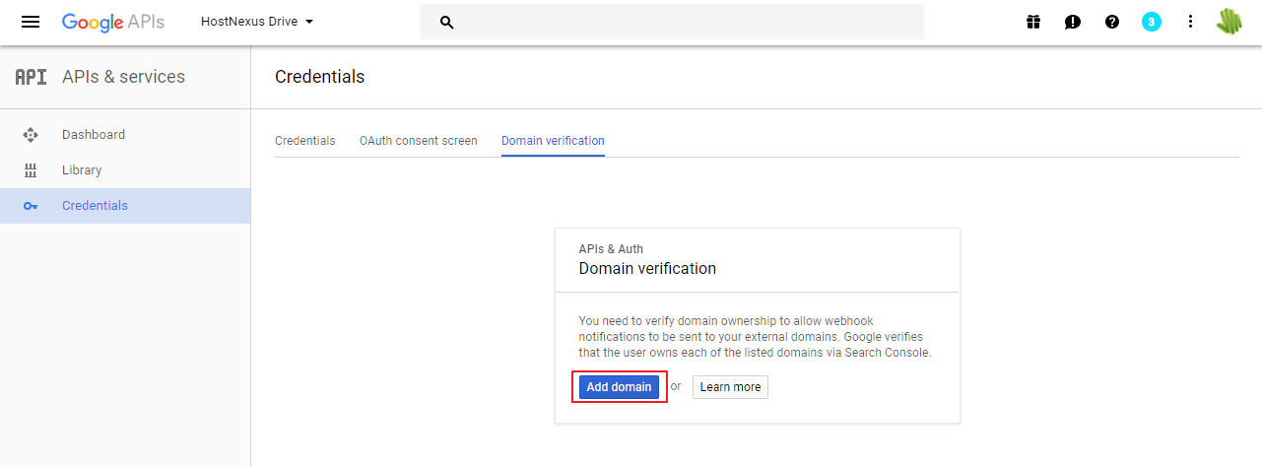Click the Google APIs logo

tap(113, 22)
